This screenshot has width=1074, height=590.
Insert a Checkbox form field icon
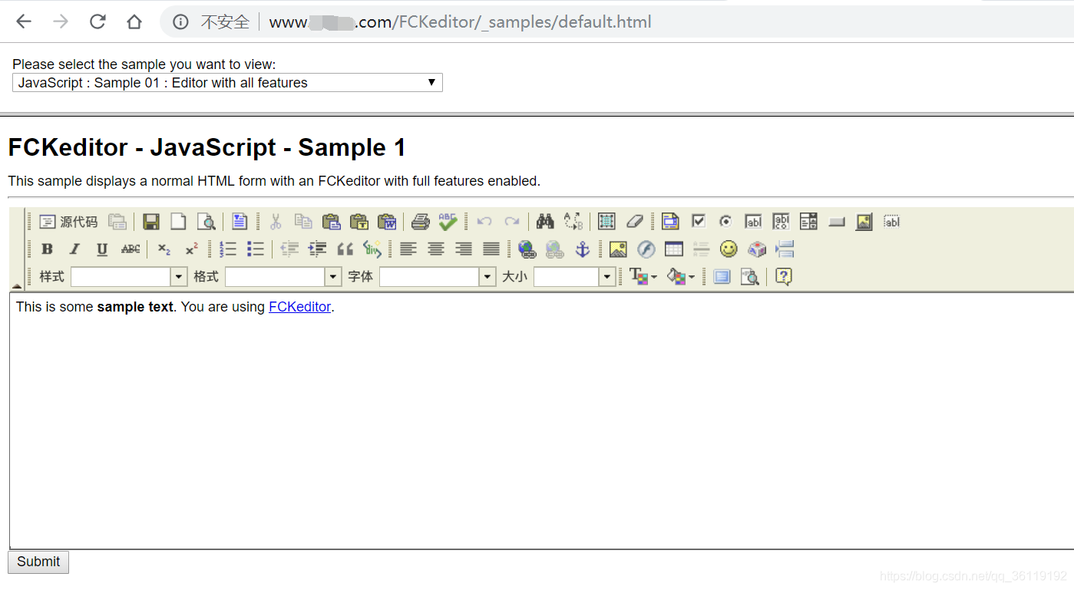pos(698,222)
